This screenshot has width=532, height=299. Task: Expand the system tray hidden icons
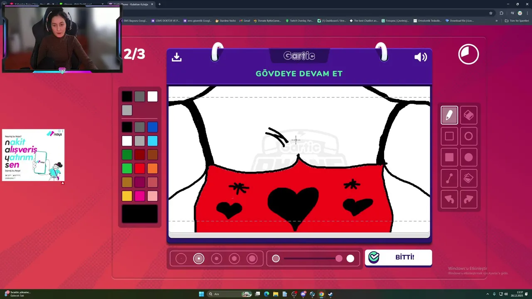point(488,294)
